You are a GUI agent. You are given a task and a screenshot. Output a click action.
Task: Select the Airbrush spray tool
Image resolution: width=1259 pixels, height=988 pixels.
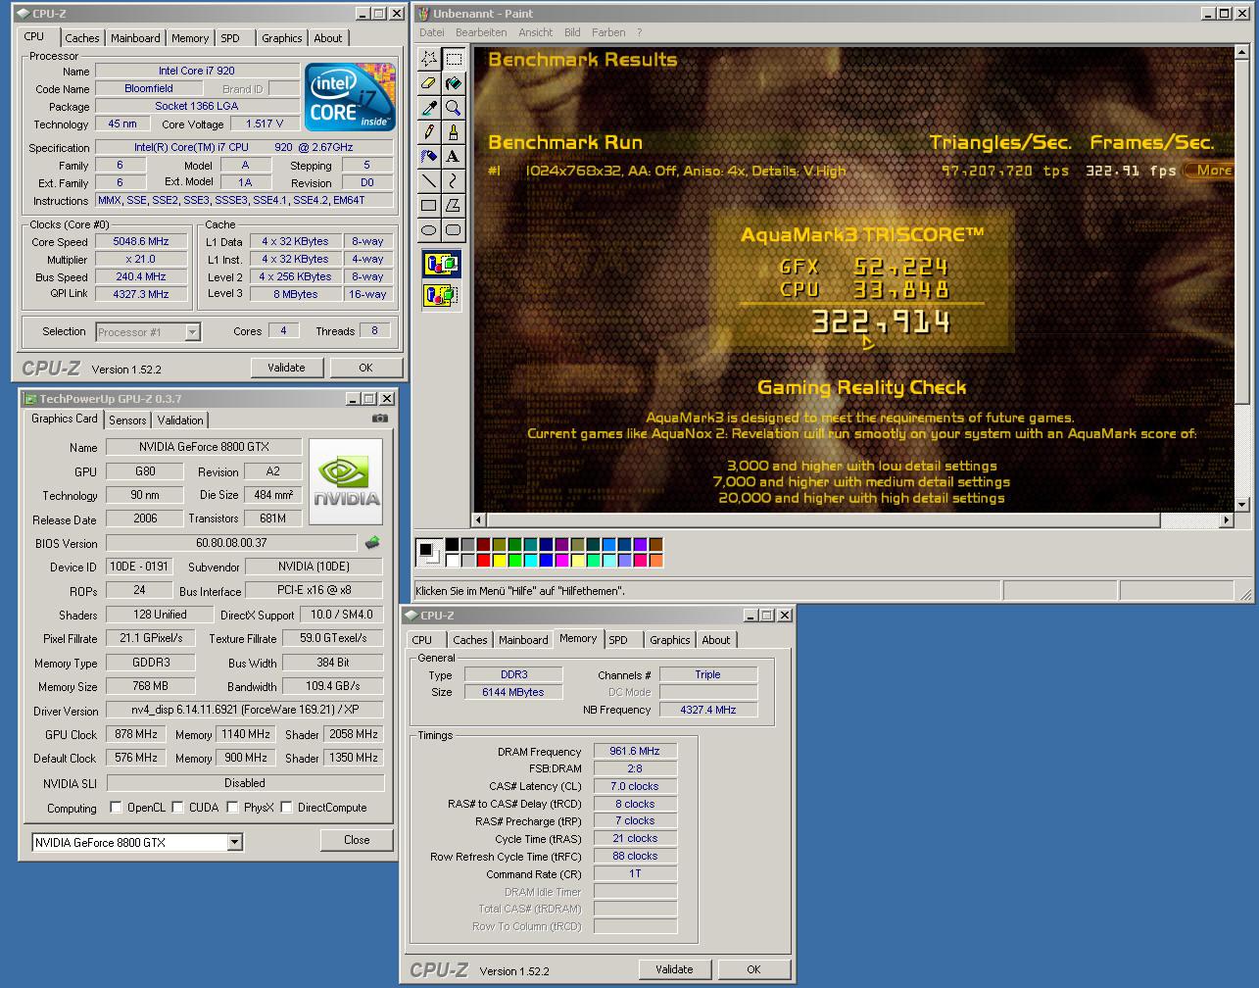point(429,156)
